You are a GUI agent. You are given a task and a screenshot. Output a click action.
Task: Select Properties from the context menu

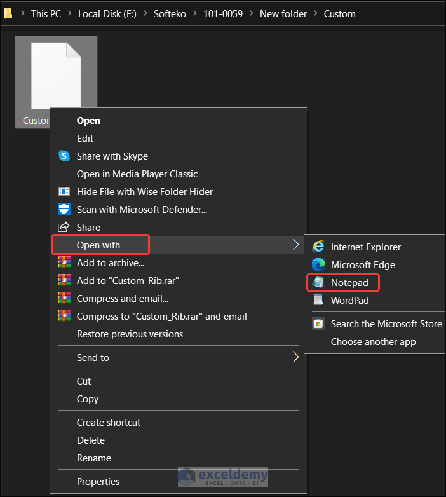pyautogui.click(x=98, y=481)
